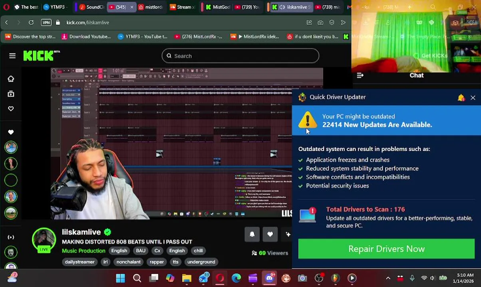
Task: Open 'Discover the top str...' bookmark
Action: (30, 37)
